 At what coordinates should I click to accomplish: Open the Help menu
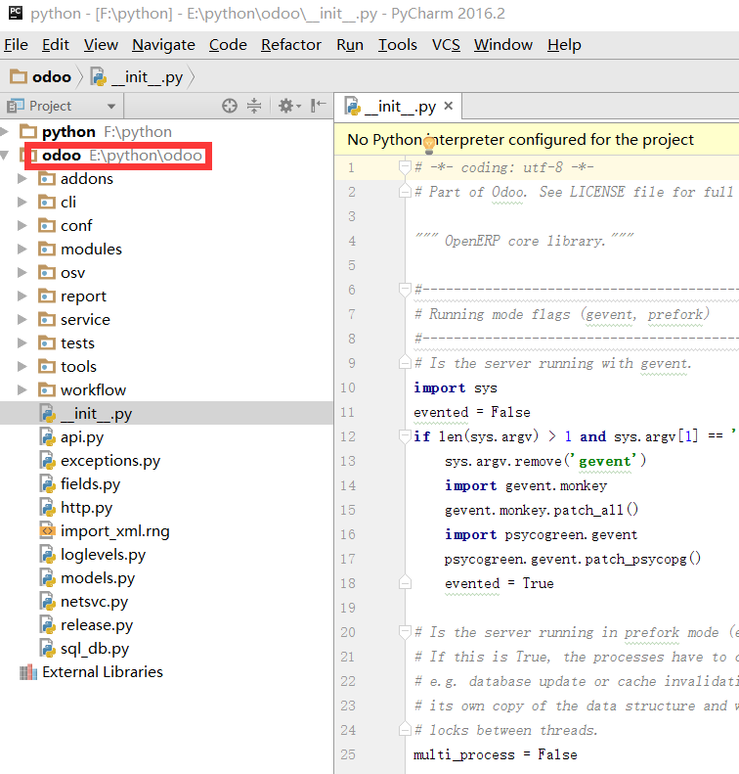(564, 45)
